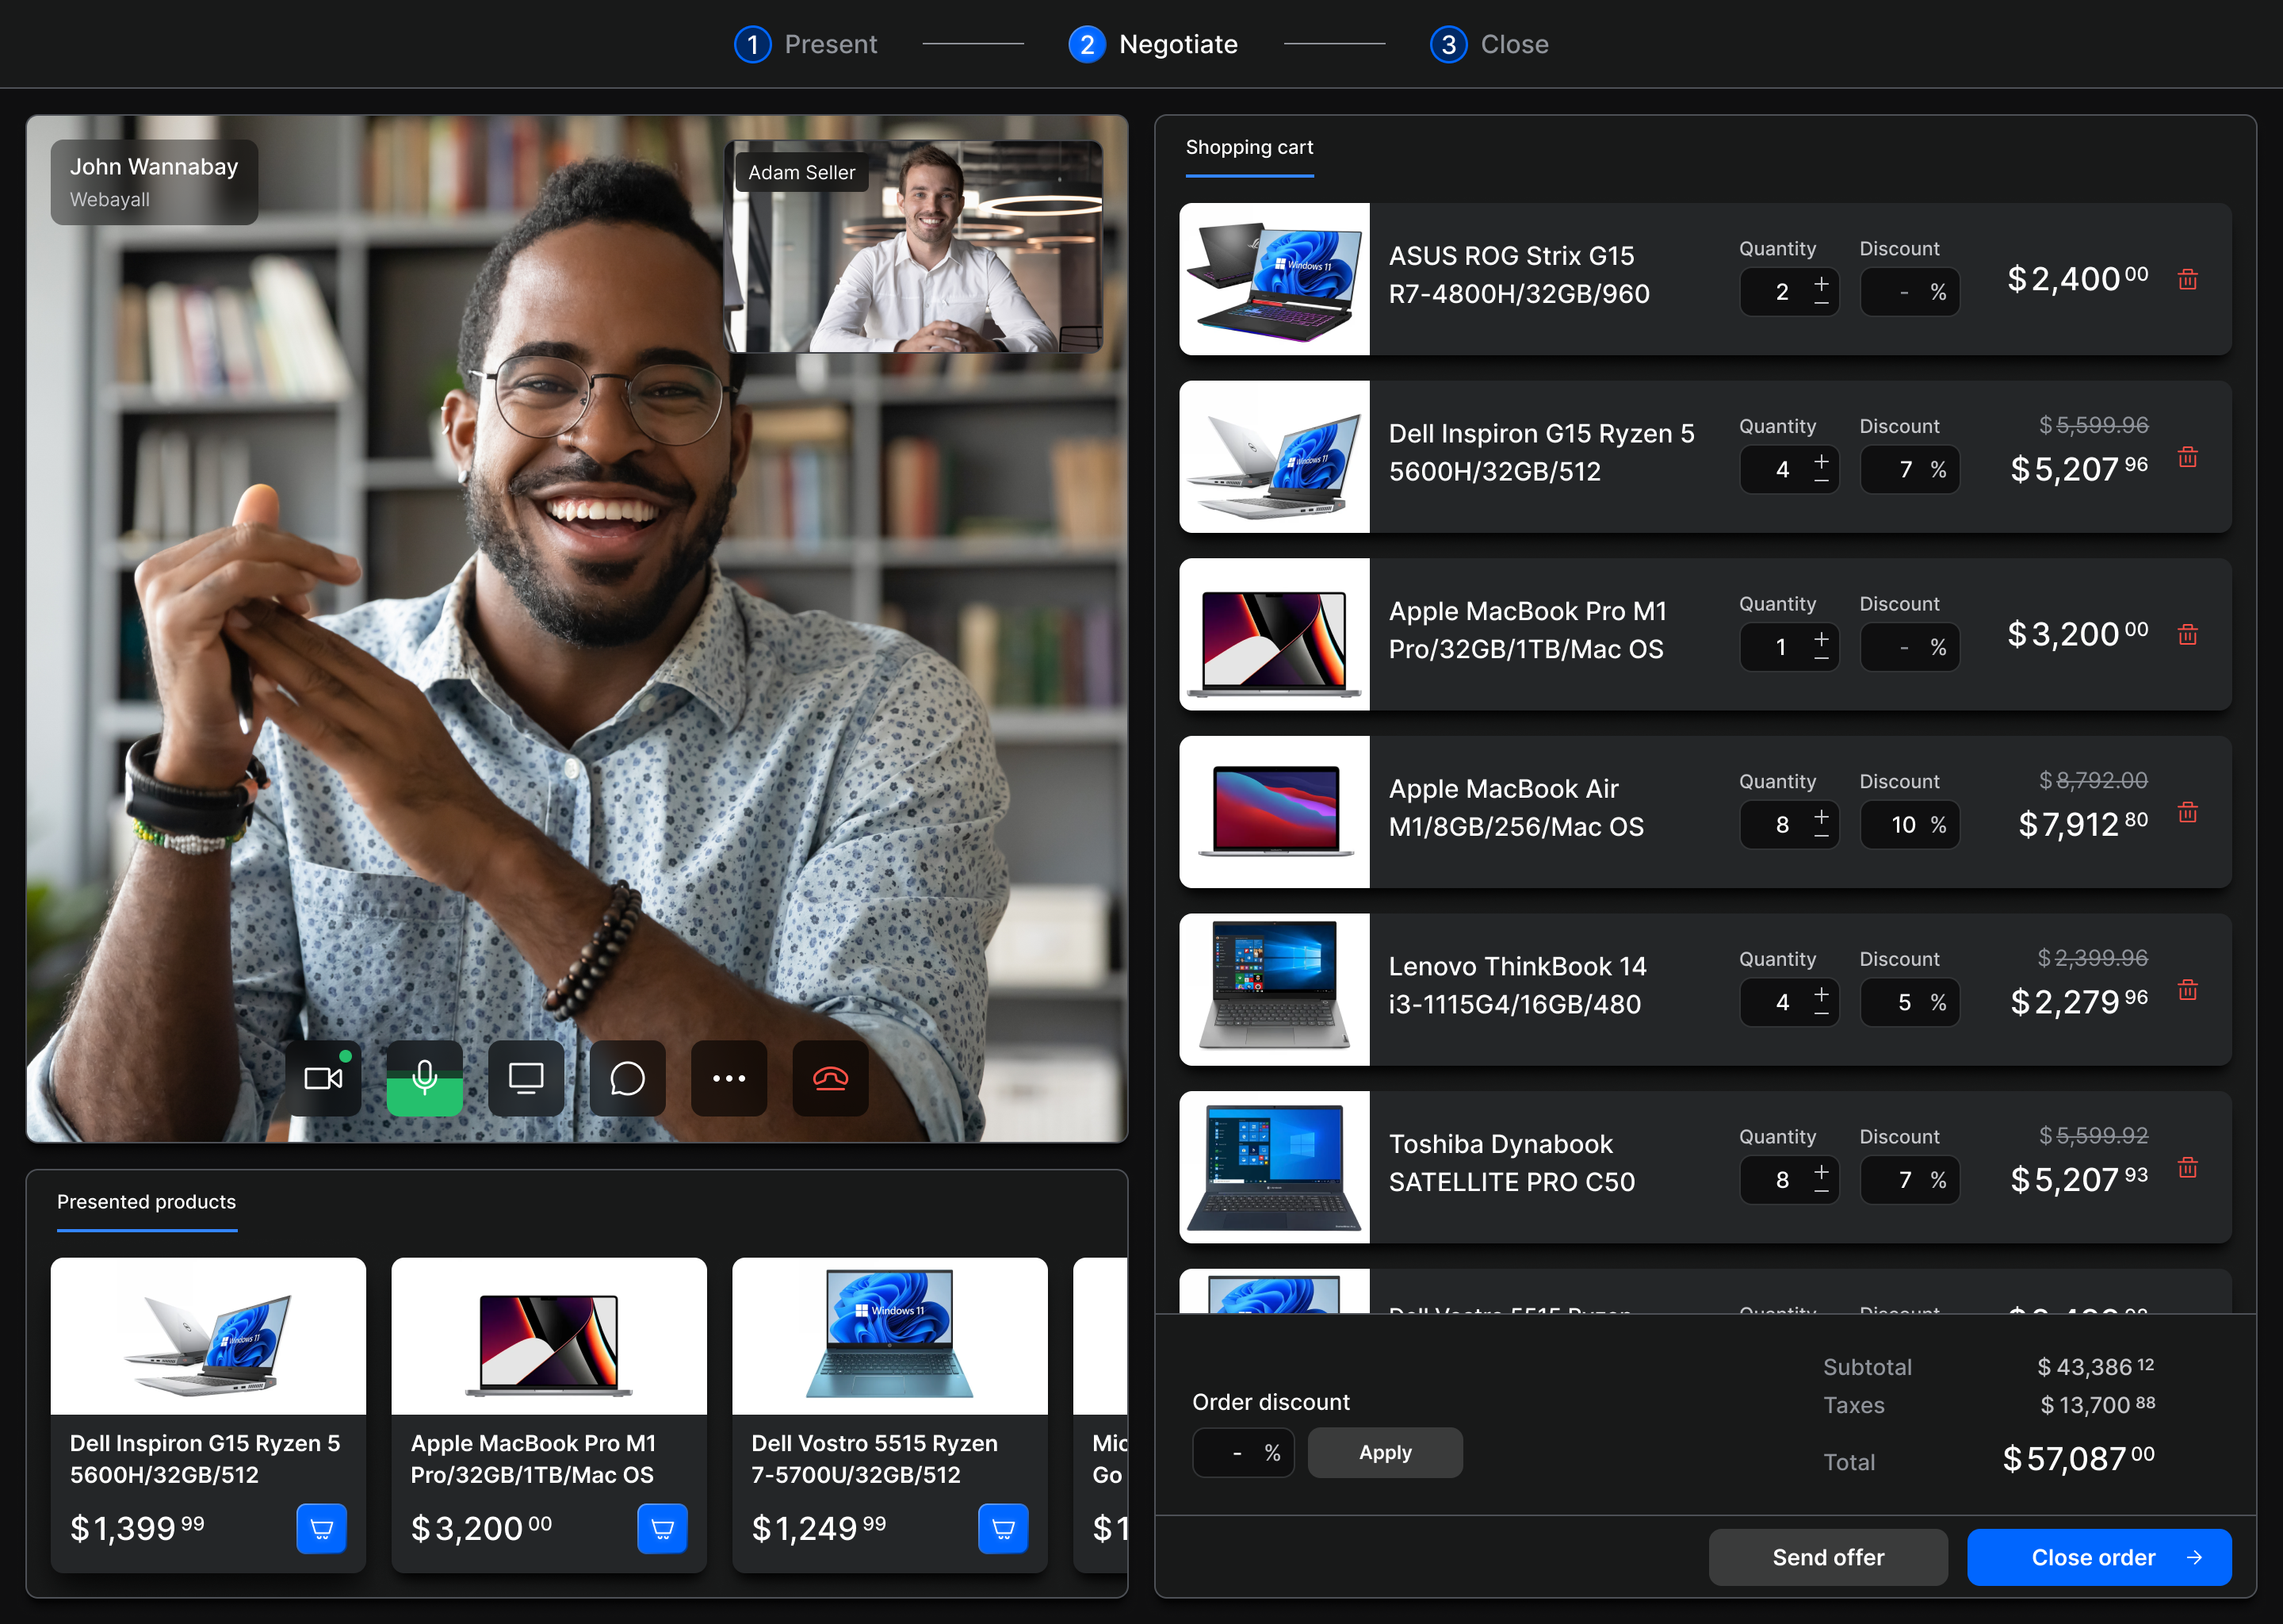Remove Lenovo ThinkBook 14 from cart

[x=2189, y=989]
